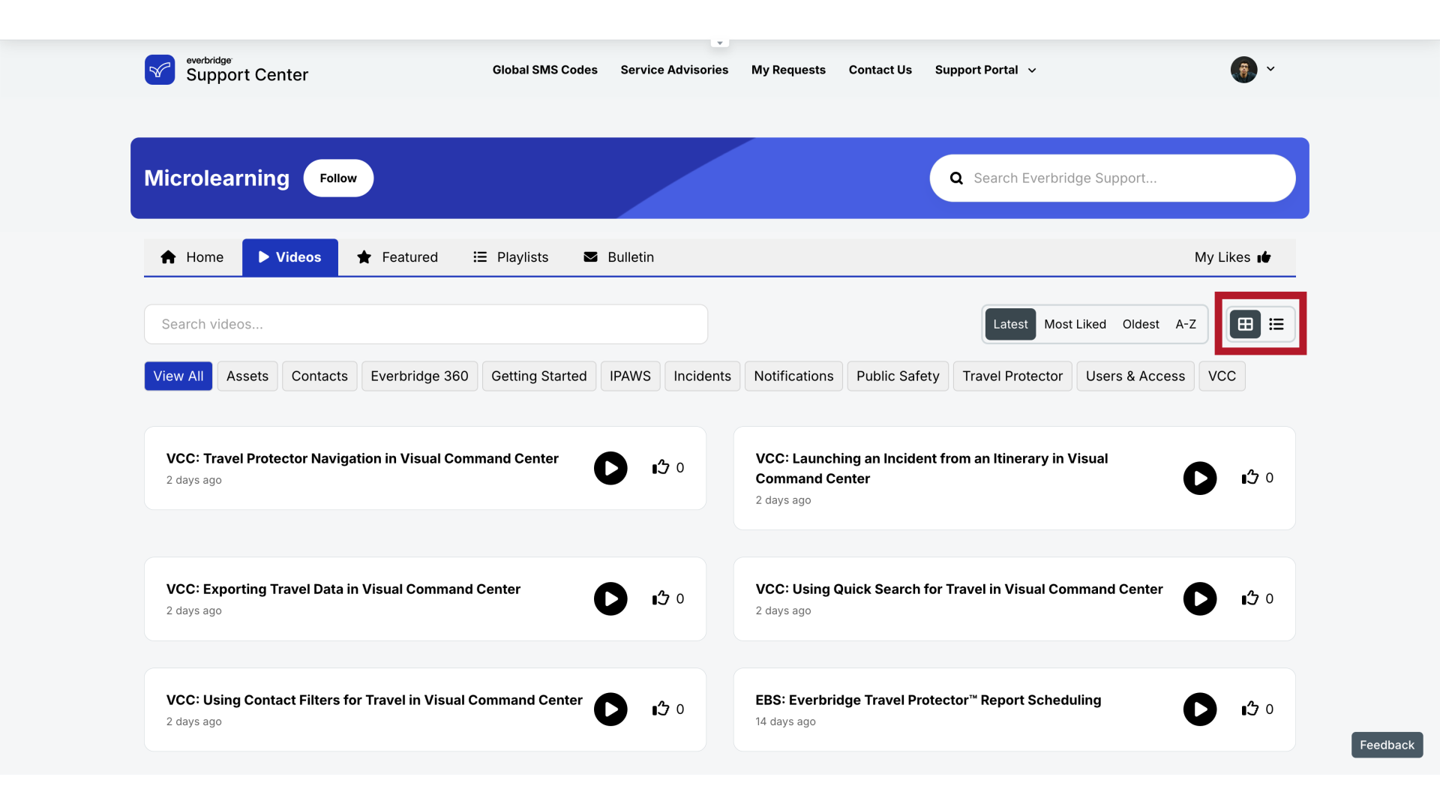Switch to grid view layout
The height and width of the screenshot is (810, 1440).
pyautogui.click(x=1244, y=323)
